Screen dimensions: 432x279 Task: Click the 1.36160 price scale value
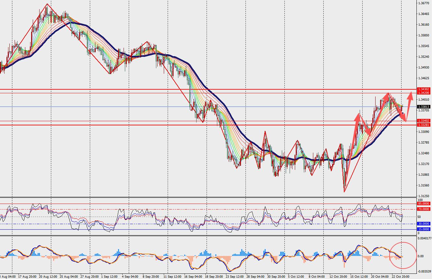(x=424, y=25)
